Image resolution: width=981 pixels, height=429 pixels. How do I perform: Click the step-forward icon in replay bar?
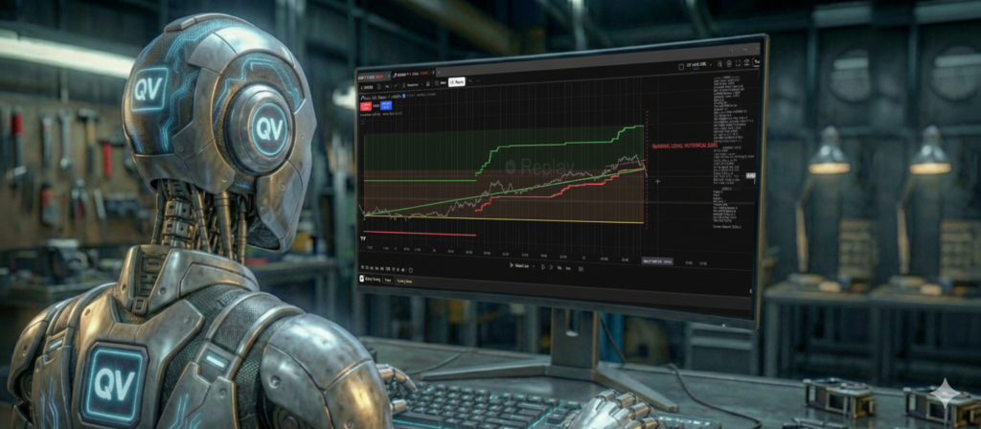(553, 266)
